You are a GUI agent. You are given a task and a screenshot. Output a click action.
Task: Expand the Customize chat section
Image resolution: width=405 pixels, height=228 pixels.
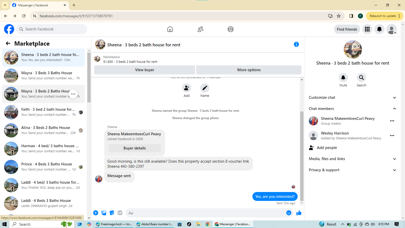click(x=352, y=98)
